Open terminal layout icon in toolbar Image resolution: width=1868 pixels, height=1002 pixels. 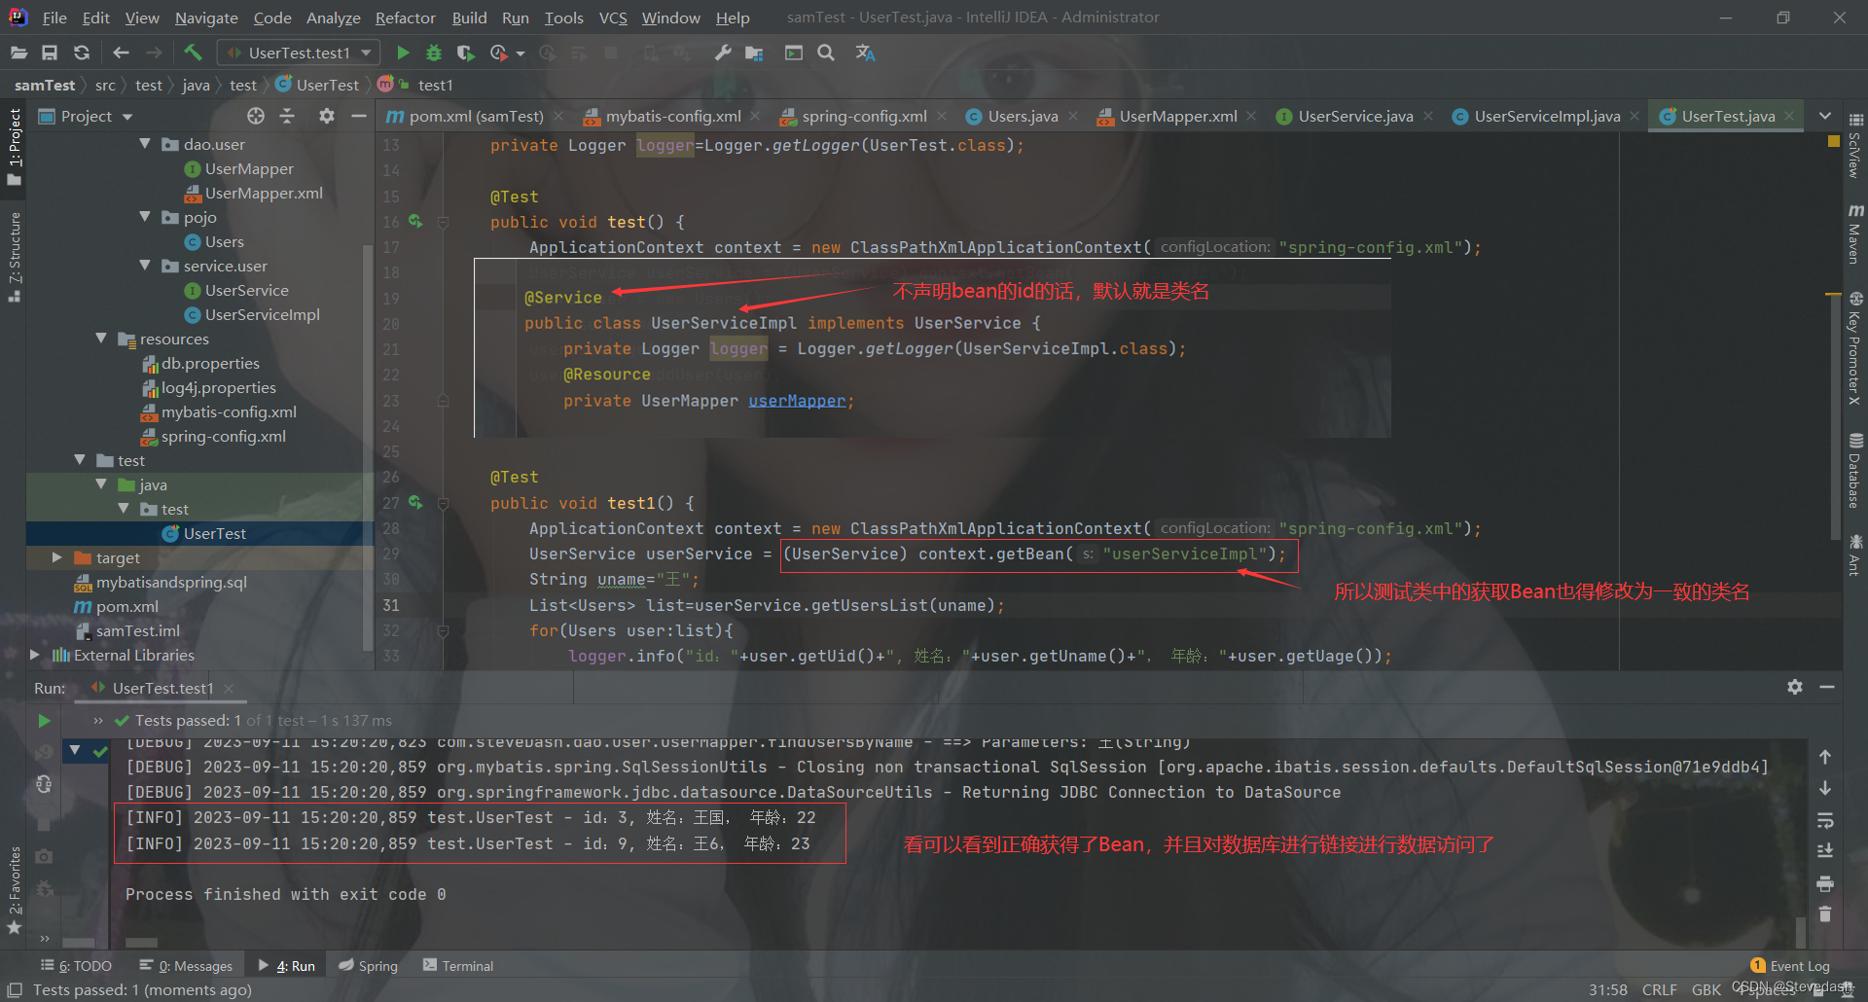[794, 53]
